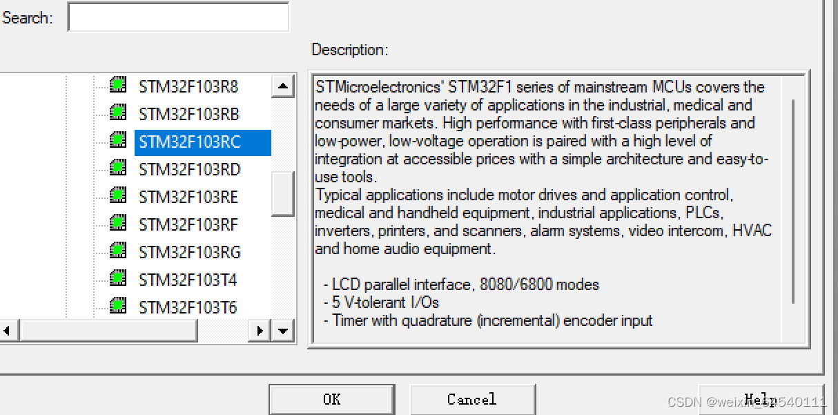Click the chip icon beside STM32F103T6
This screenshot has height=415, width=838.
pos(117,306)
